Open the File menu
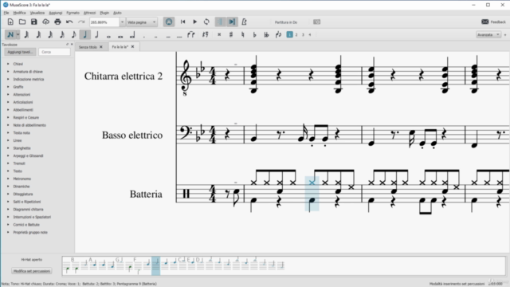Viewport: 510px width, 287px height. (x=6, y=13)
